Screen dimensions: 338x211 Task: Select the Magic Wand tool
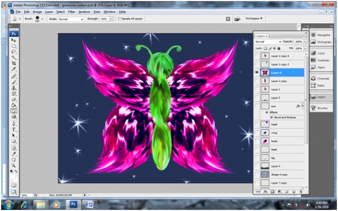coord(14,58)
